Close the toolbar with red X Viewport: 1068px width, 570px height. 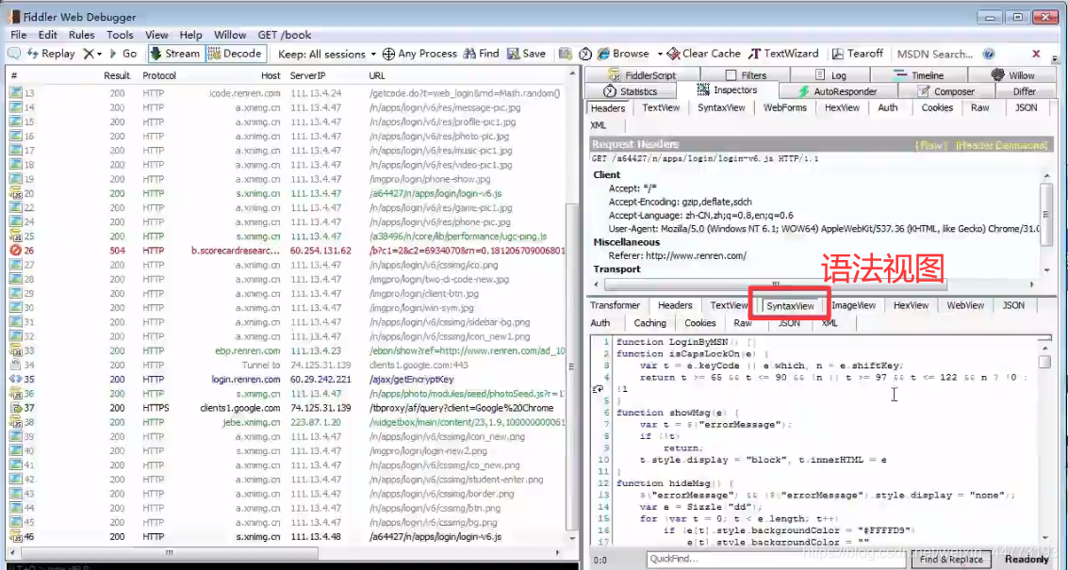click(1036, 53)
